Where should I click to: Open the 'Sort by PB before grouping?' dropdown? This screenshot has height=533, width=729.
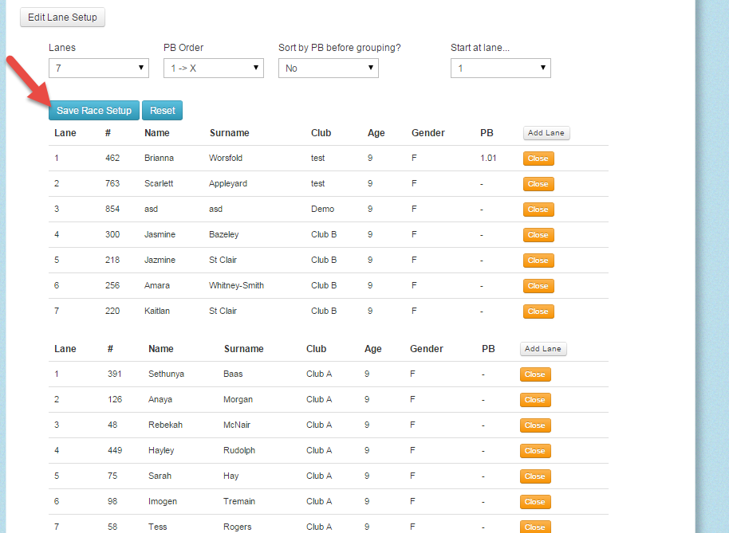(x=328, y=68)
